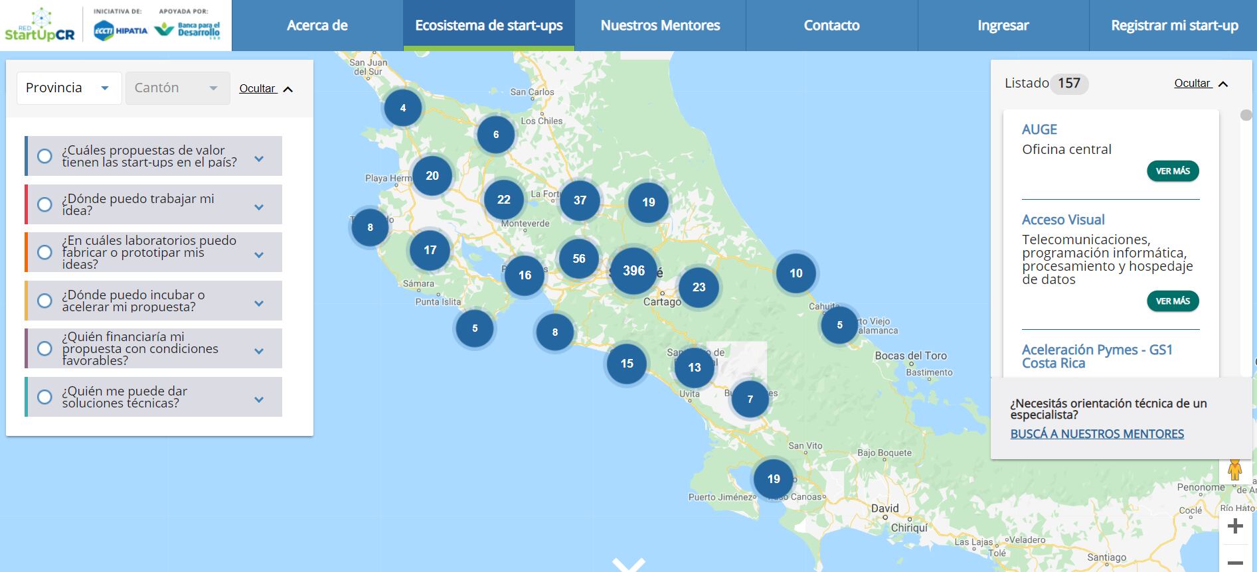Image resolution: width=1257 pixels, height=572 pixels.
Task: Click the listing panel scrollbar thumb
Action: 1246,115
